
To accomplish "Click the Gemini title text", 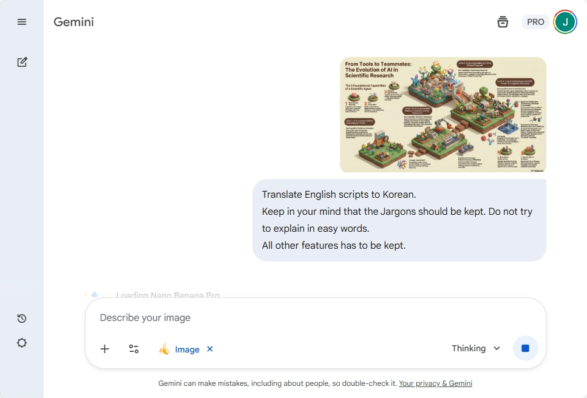I will (73, 22).
